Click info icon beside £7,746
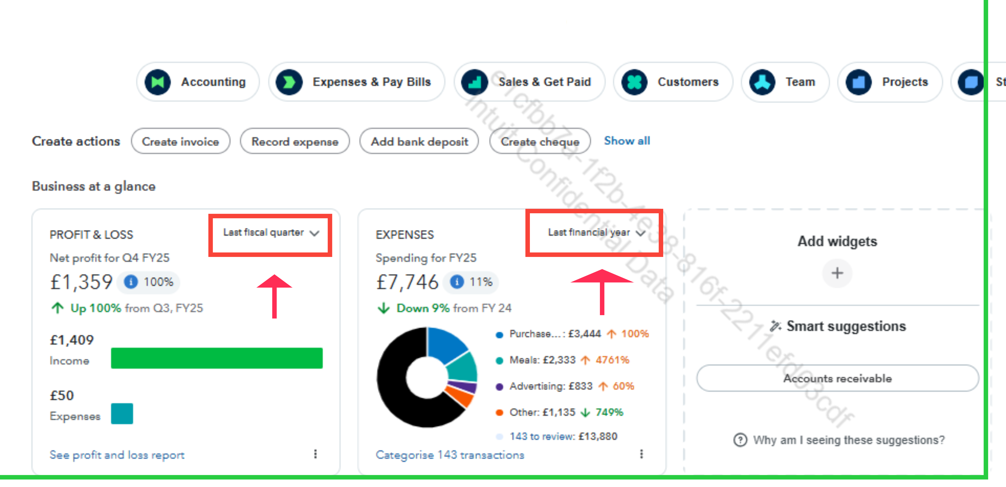This screenshot has height=487, width=1006. tap(457, 282)
